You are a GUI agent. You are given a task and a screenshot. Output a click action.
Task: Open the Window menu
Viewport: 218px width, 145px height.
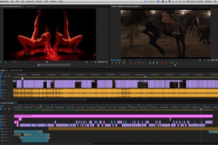(x=53, y=1)
